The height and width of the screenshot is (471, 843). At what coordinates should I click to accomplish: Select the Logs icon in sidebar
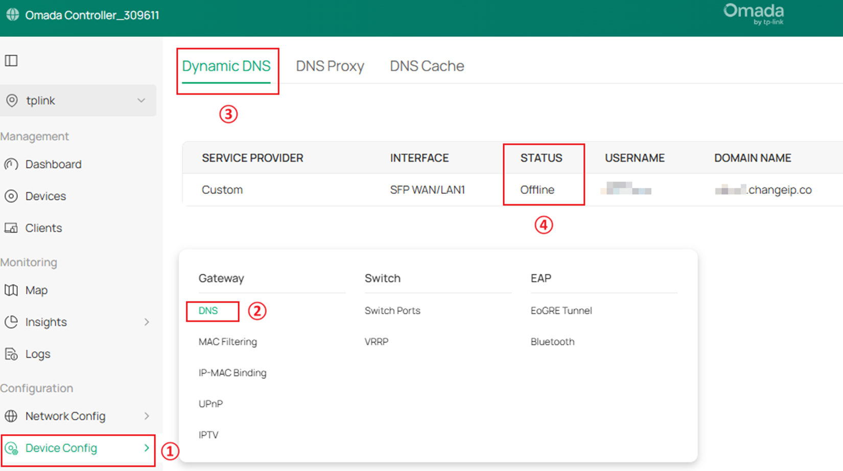[x=11, y=354]
